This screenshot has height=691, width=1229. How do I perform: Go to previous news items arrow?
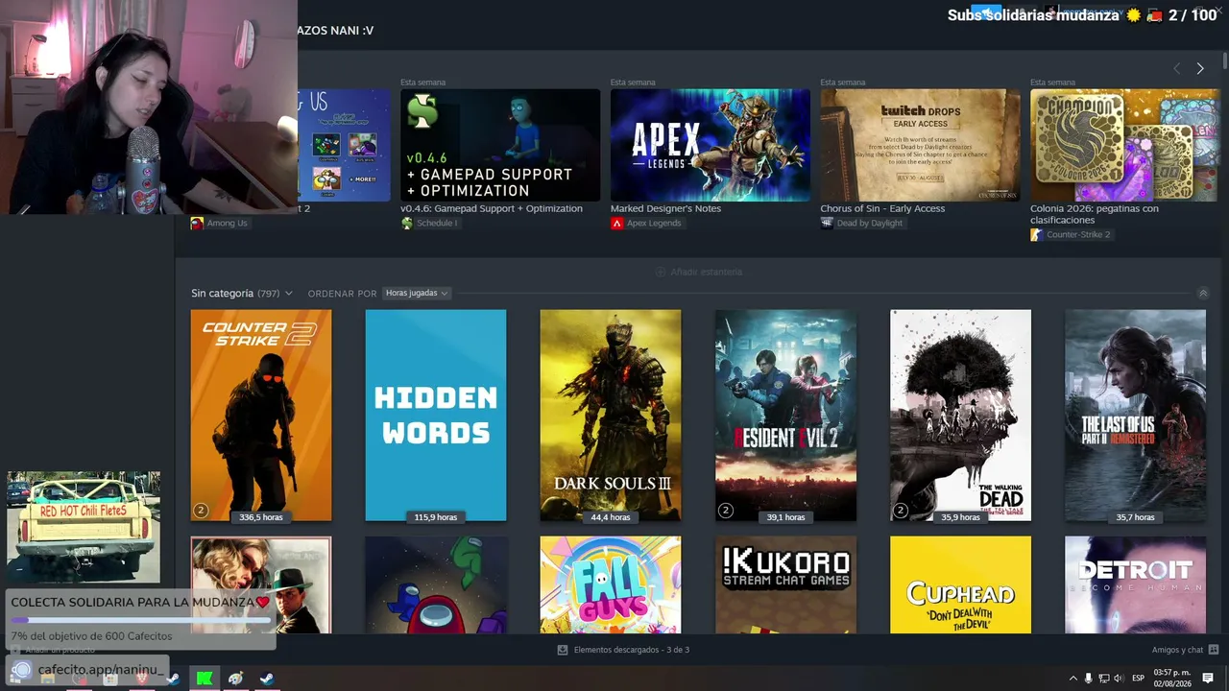[1177, 68]
